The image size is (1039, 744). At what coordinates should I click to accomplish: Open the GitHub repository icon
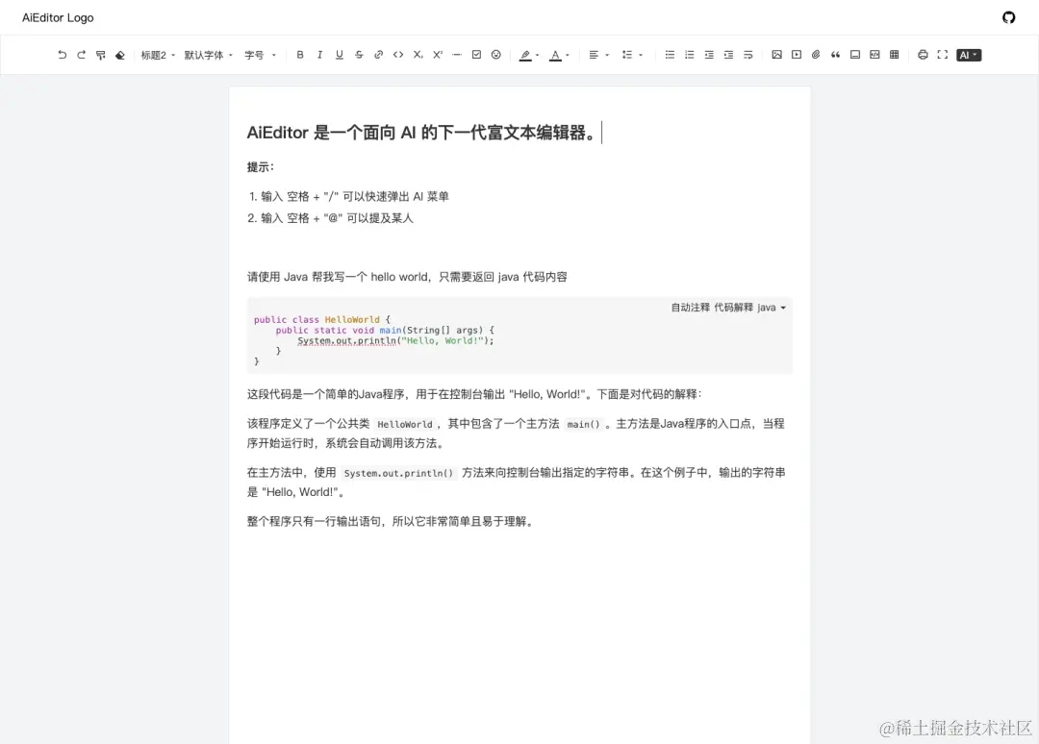[x=1008, y=17]
